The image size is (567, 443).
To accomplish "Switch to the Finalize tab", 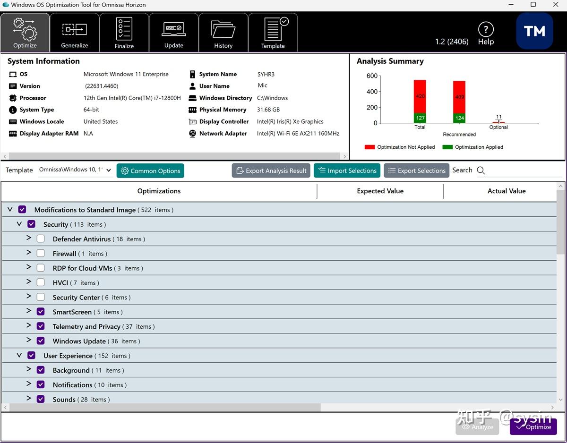I will click(124, 32).
